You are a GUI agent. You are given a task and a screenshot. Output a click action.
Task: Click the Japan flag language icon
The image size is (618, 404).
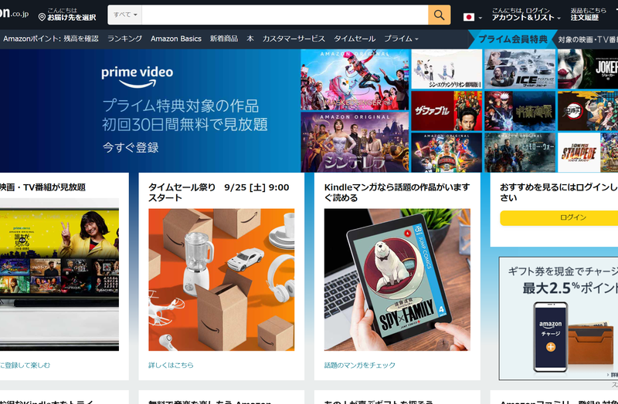coord(469,17)
